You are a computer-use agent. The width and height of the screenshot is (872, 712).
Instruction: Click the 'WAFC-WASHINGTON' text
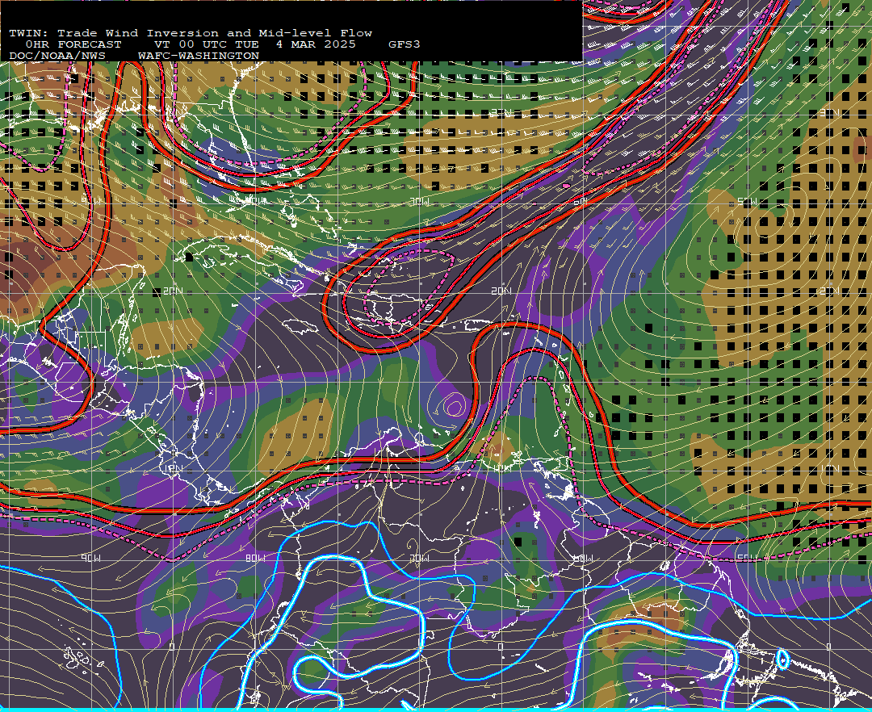click(199, 57)
